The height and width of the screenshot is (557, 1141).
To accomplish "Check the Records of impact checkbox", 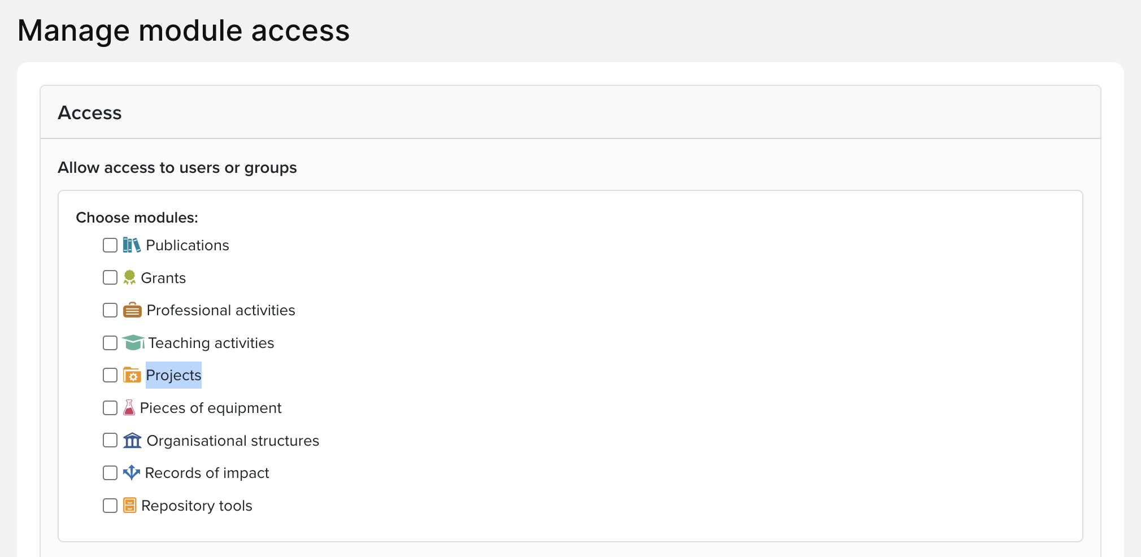I will click(x=110, y=473).
